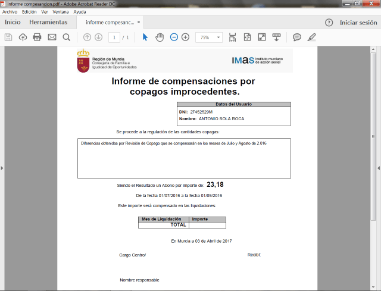Activate the Hand pan tool
Viewport: 381px width, 291px height.
coord(160,37)
